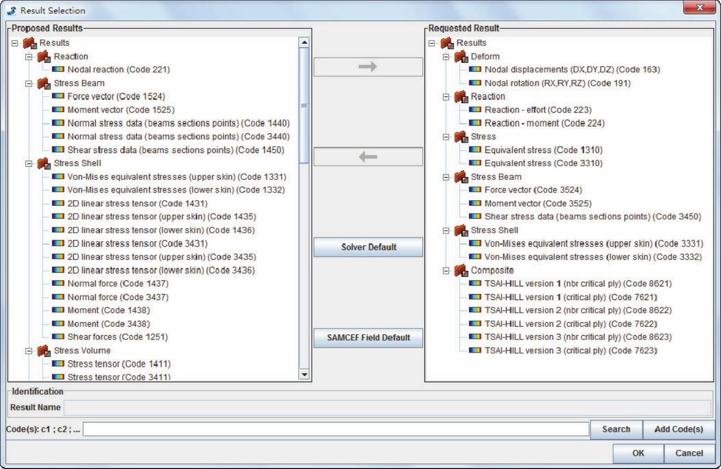The width and height of the screenshot is (721, 469).
Task: Click the Code(s) input field
Action: point(336,430)
